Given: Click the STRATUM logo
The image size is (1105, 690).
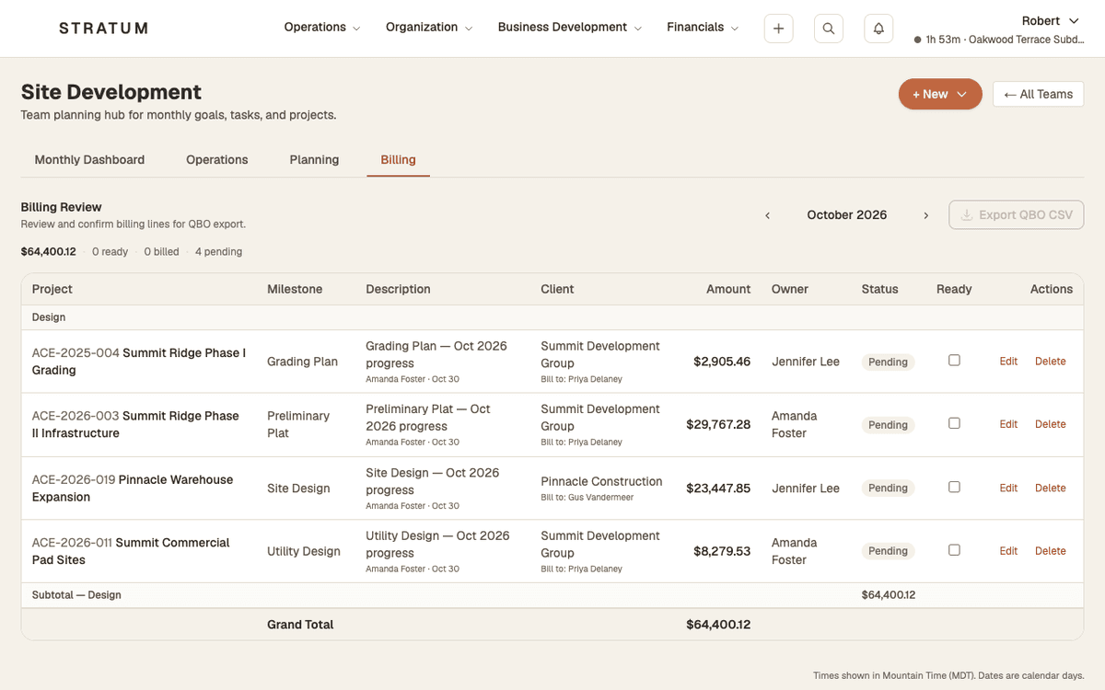Looking at the screenshot, I should [x=103, y=29].
